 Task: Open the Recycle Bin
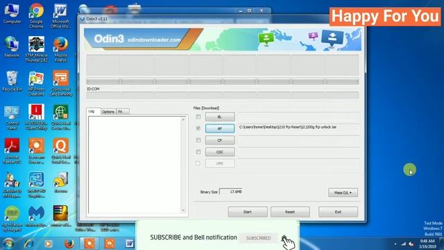point(12,81)
